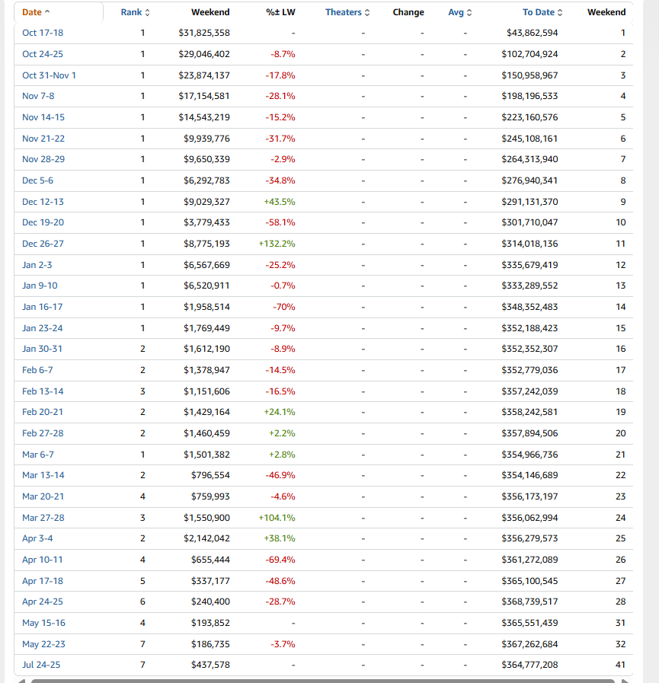Select the +132.2% change value
The width and height of the screenshot is (659, 683).
[277, 244]
